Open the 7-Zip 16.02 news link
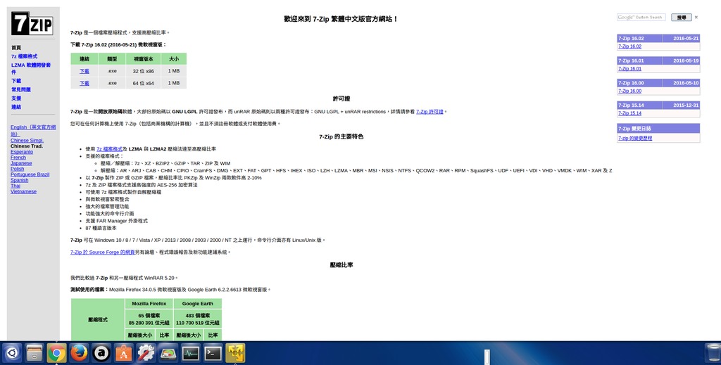Screen dimensions: 721x365 pos(629,46)
